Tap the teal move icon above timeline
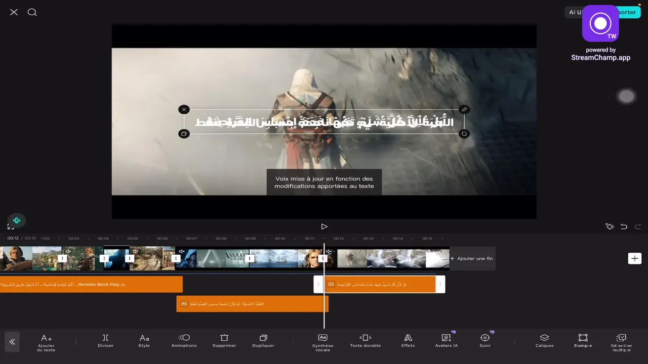648x364 pixels. click(x=17, y=220)
